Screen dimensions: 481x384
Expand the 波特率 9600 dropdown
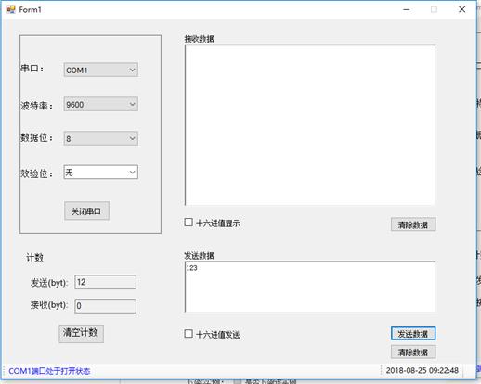tap(101, 104)
